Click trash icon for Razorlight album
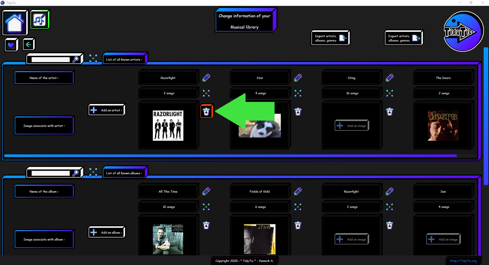The width and height of the screenshot is (489, 265). point(390,225)
